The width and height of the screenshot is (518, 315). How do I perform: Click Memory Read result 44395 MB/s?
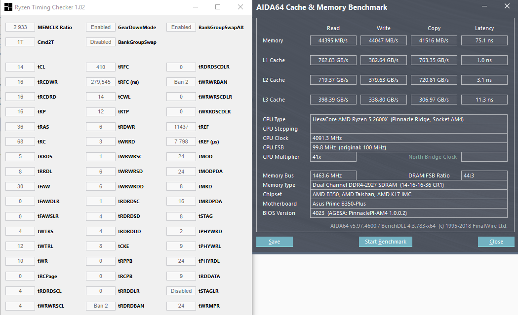(333, 40)
